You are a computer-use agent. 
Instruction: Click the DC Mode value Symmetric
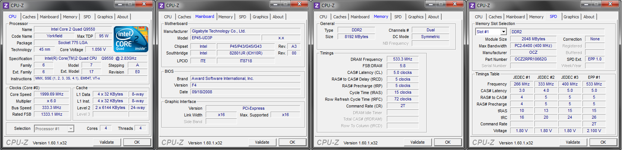pyautogui.click(x=430, y=37)
